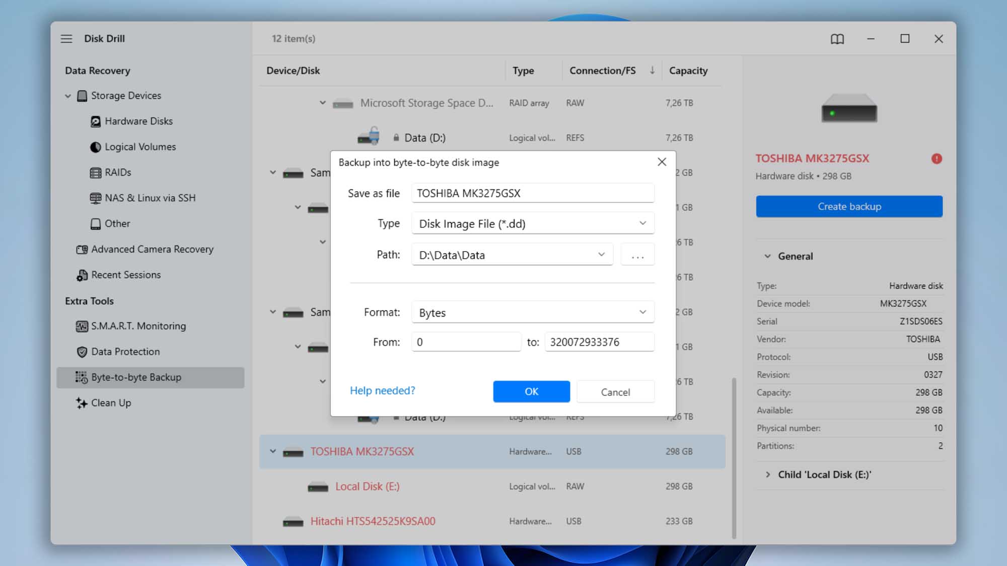Open the Path dropdown showing D:\Data\Data

(512, 255)
